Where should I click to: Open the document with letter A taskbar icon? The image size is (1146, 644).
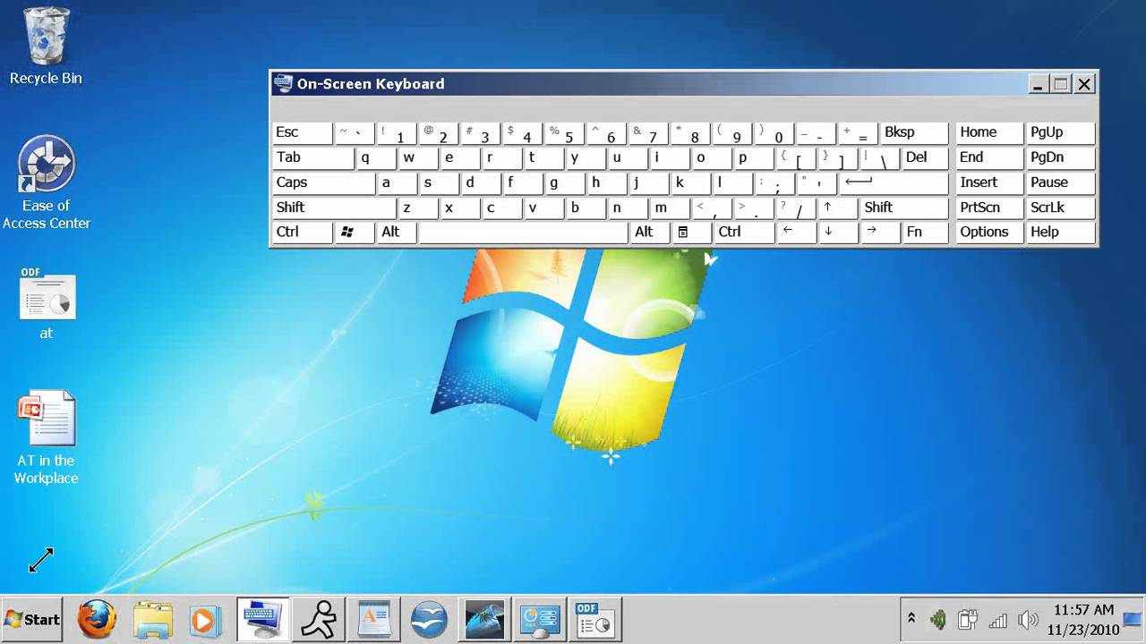click(x=373, y=619)
